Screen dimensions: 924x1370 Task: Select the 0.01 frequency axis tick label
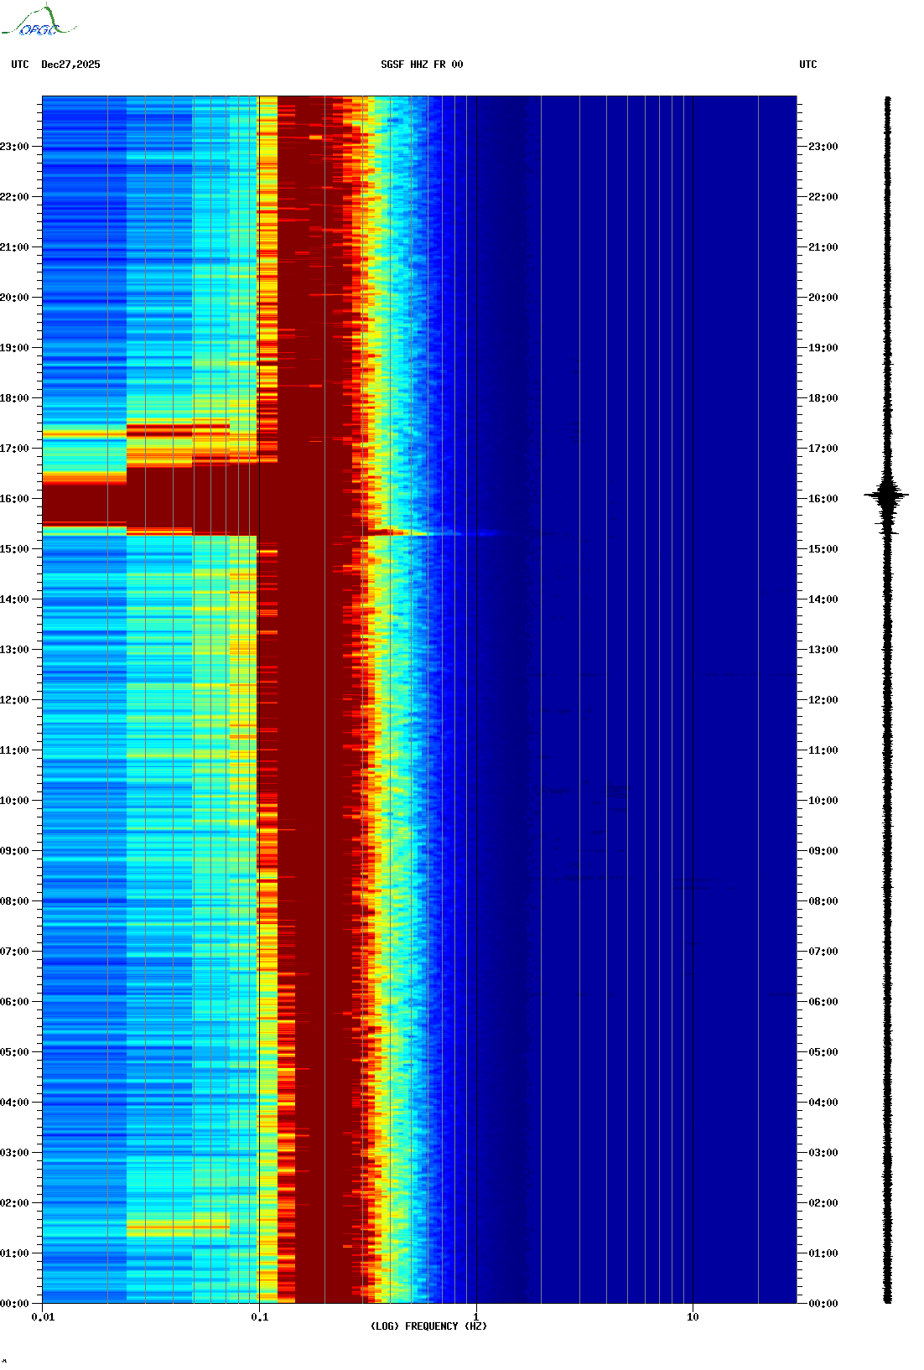(x=43, y=1317)
